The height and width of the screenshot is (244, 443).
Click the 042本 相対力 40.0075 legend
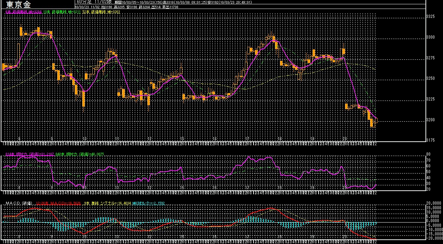[80, 154]
